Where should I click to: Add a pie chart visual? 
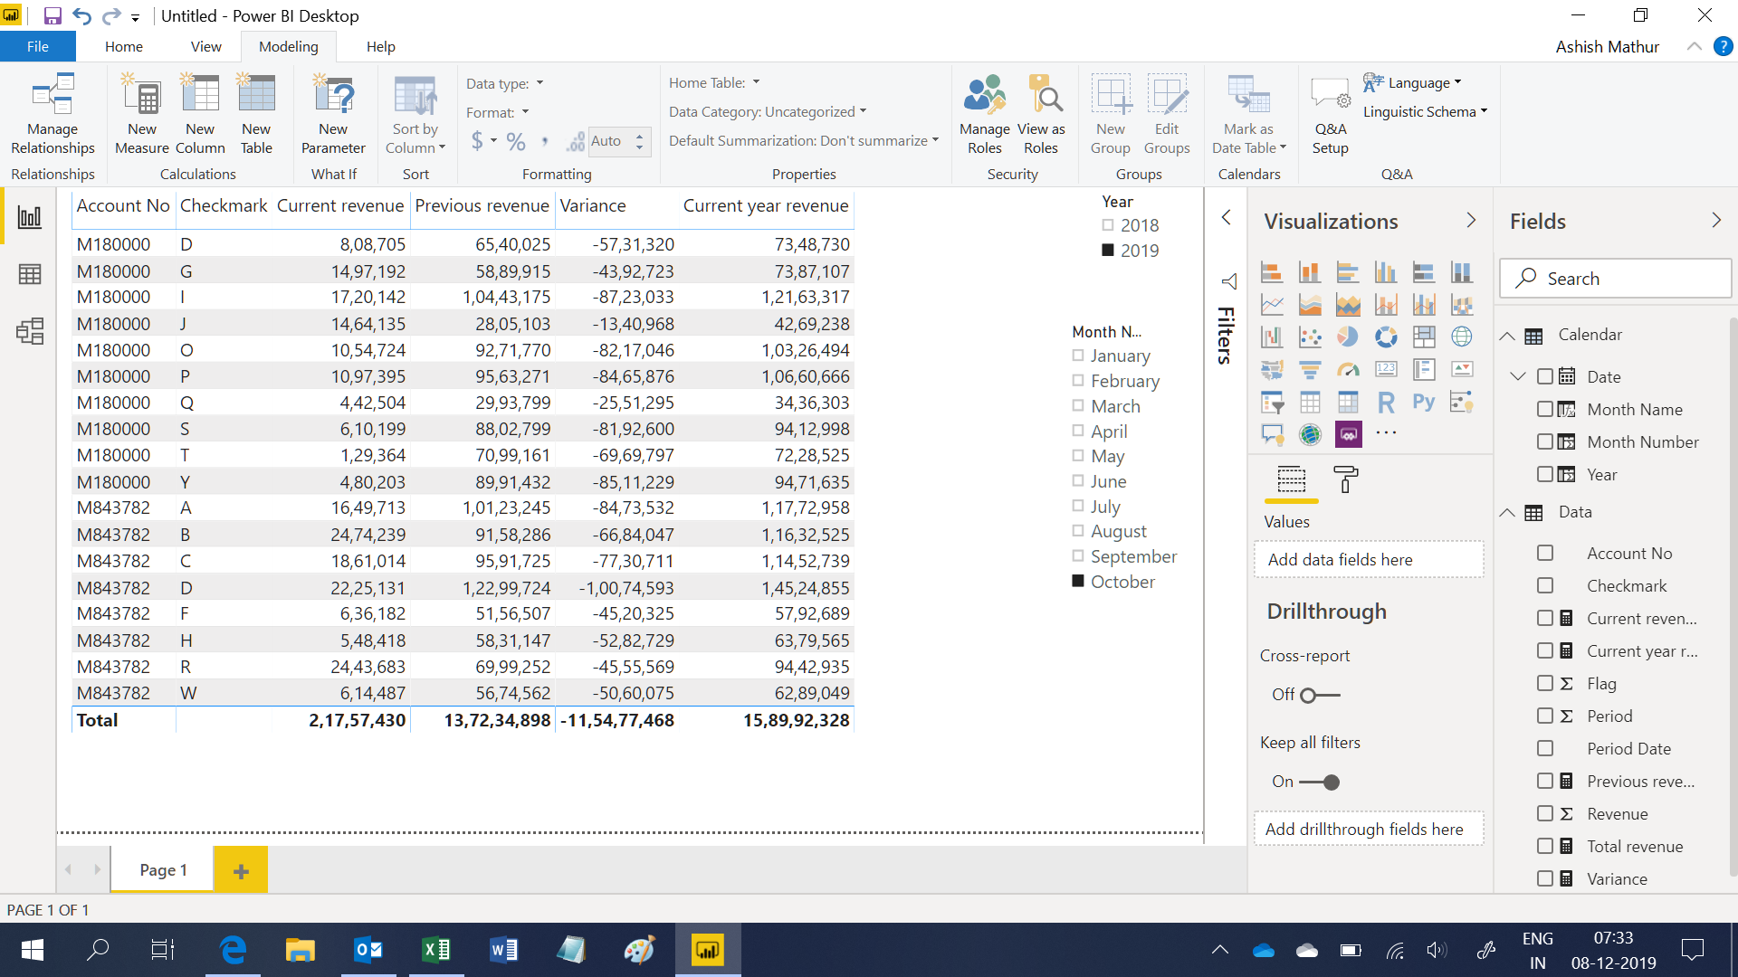(1348, 337)
